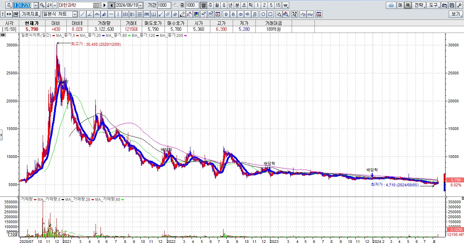Image resolution: width=464 pixels, height=243 pixels.
Task: Go to next stock arrow button
Action: (104, 5)
